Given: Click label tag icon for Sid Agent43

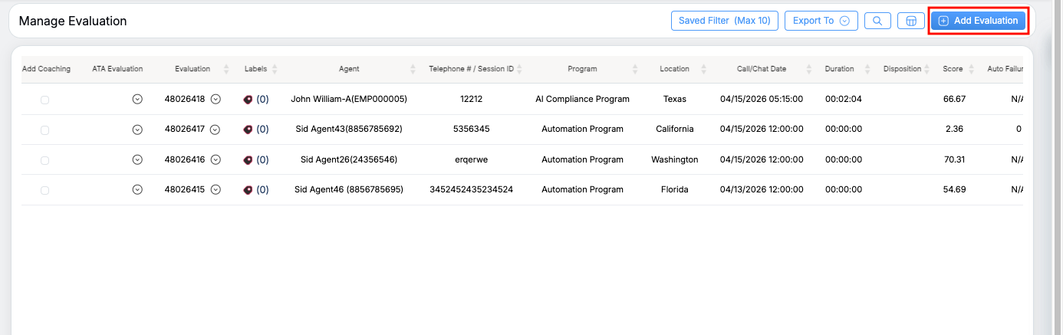Looking at the screenshot, I should (248, 130).
